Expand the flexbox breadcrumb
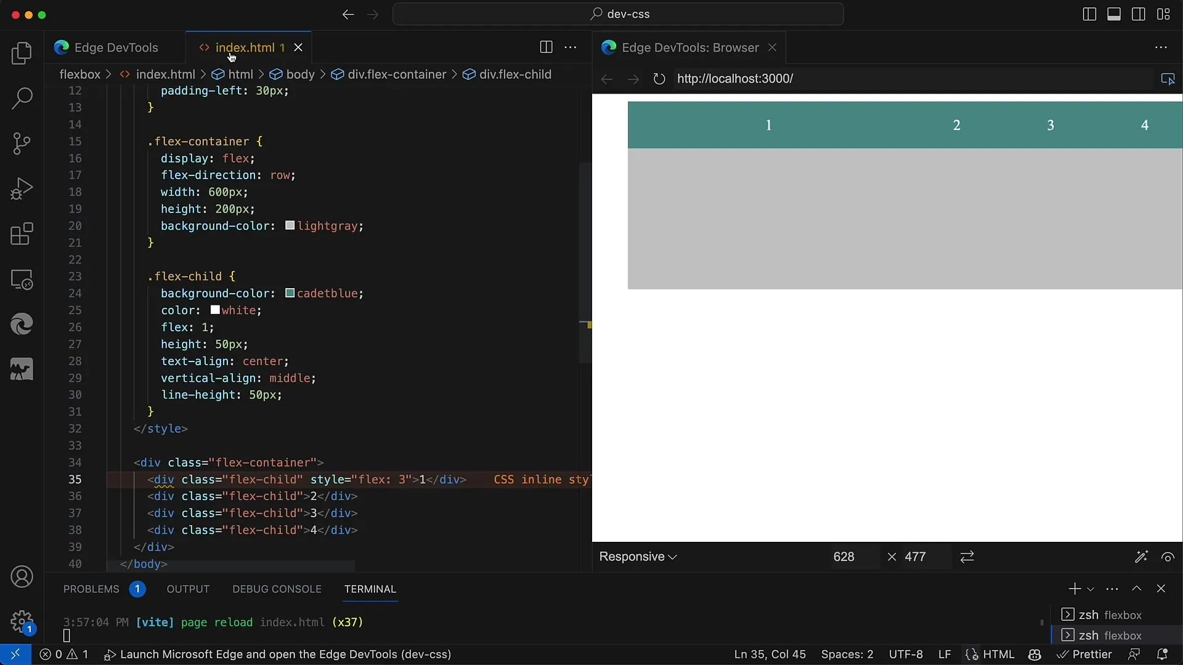The image size is (1183, 665). 79,75
